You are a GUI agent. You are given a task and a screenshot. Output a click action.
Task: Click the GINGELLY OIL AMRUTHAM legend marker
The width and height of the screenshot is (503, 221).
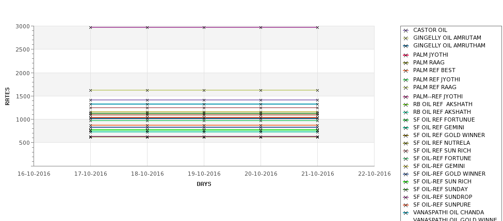point(405,46)
